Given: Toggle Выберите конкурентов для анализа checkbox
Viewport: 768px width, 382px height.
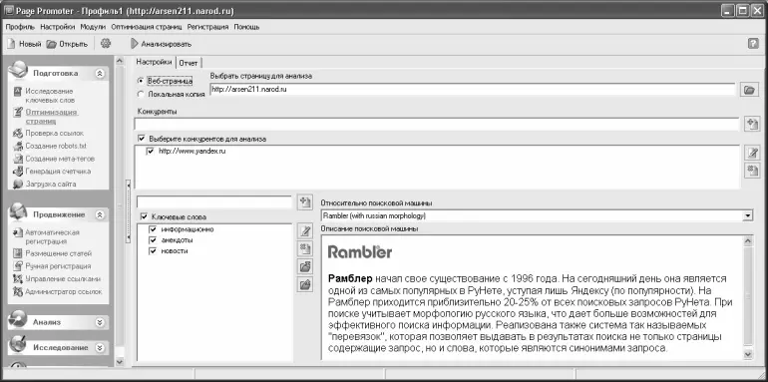Looking at the screenshot, I should tap(142, 139).
